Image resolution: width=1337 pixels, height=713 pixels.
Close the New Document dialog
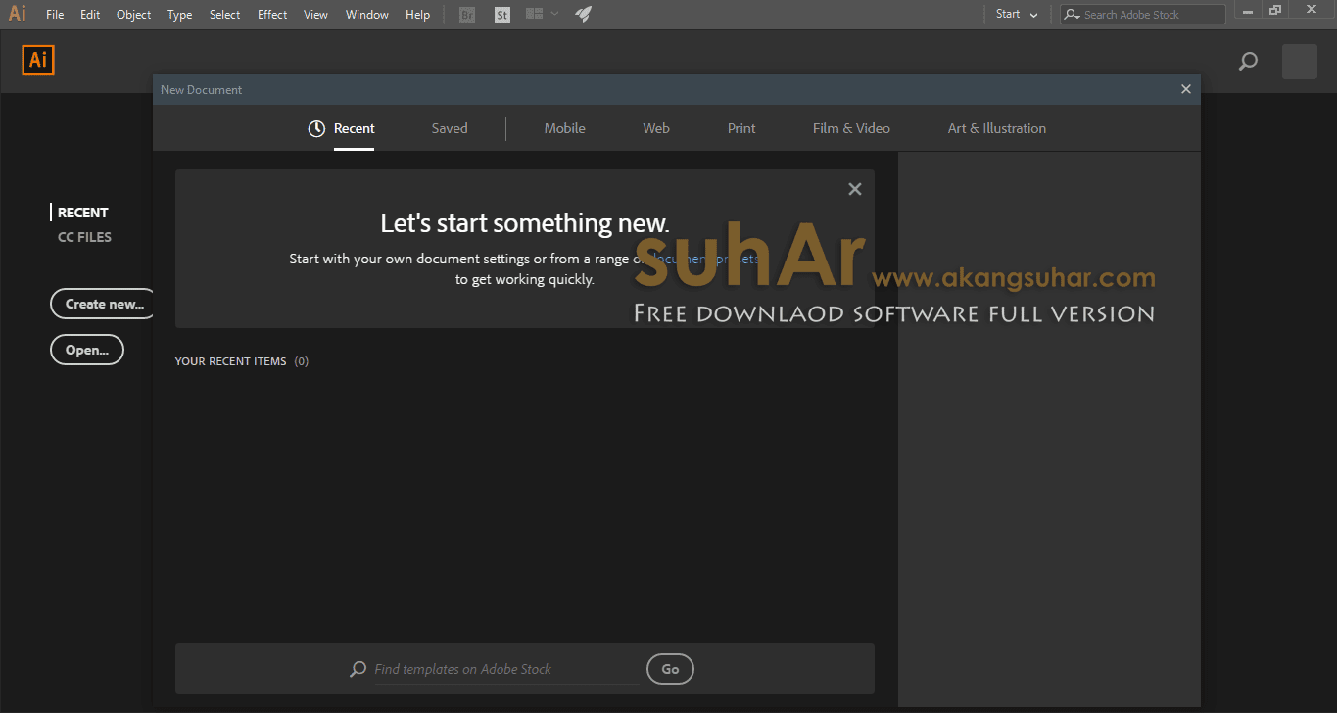(x=1186, y=89)
